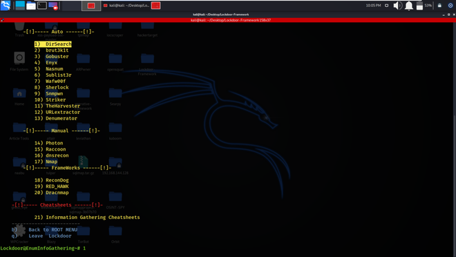Screen dimensions: 456x257
Task: Click the File System desktop icon
Action: click(x=19, y=61)
